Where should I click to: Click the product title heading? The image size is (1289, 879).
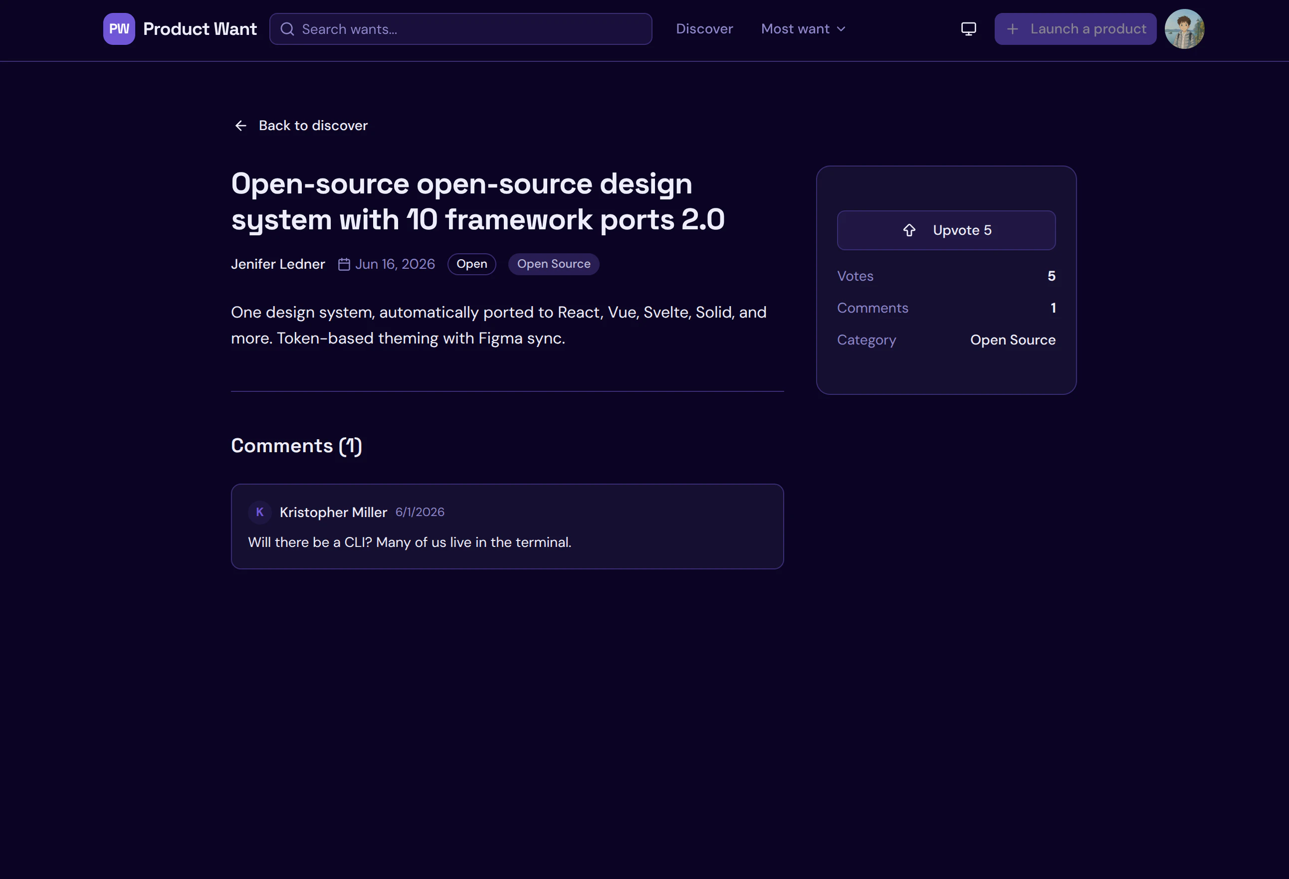click(477, 201)
